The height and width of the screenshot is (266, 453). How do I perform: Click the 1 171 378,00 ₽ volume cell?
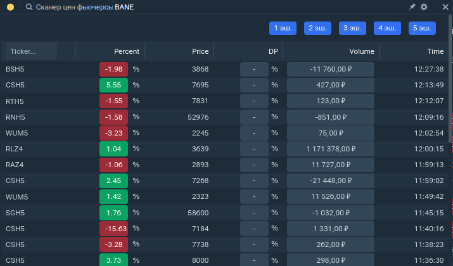point(330,148)
